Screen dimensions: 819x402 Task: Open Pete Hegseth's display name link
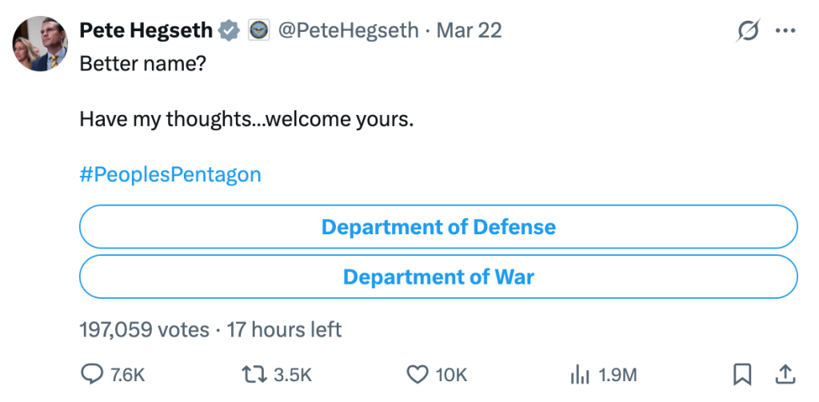[146, 30]
